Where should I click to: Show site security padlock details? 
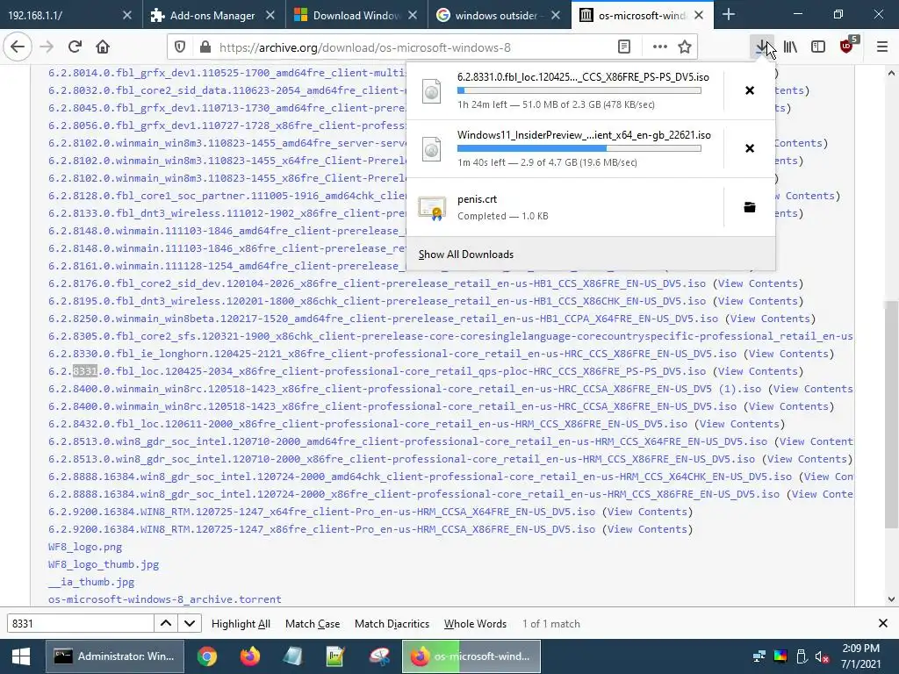click(205, 47)
